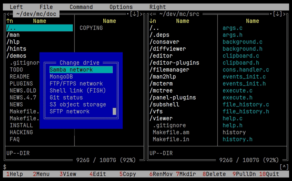Click the left panel path ~/dev/mc/doc
Image resolution: width=292 pixels, height=181 pixels.
click(36, 14)
